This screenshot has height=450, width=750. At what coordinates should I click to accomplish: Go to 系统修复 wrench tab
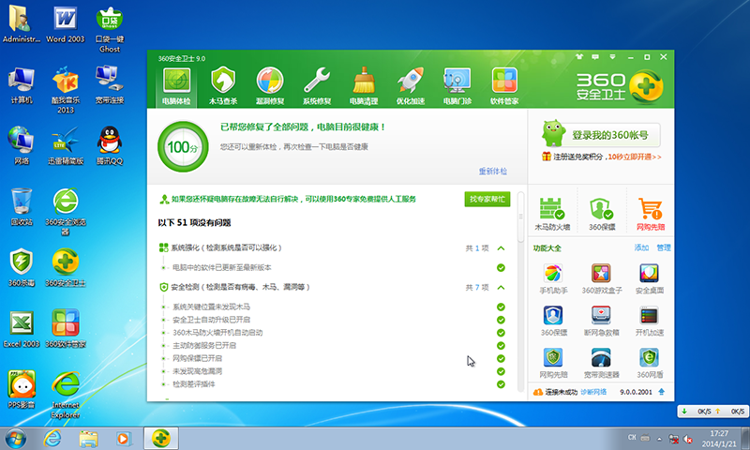coord(317,86)
